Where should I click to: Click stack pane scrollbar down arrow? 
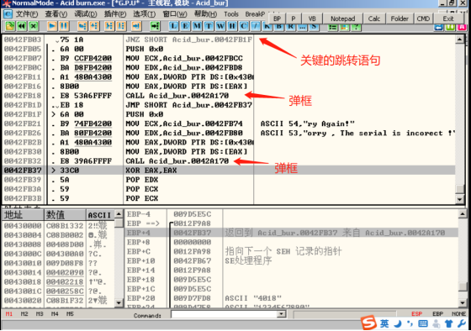click(x=463, y=302)
